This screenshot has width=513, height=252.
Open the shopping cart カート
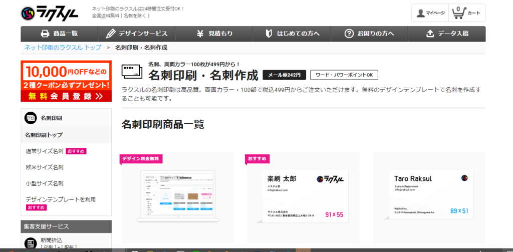click(467, 13)
